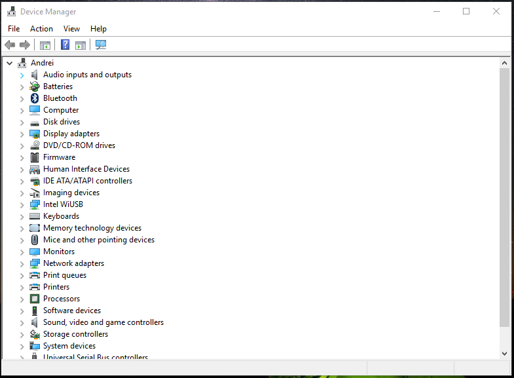Click the Keyboards category icon

(x=35, y=216)
